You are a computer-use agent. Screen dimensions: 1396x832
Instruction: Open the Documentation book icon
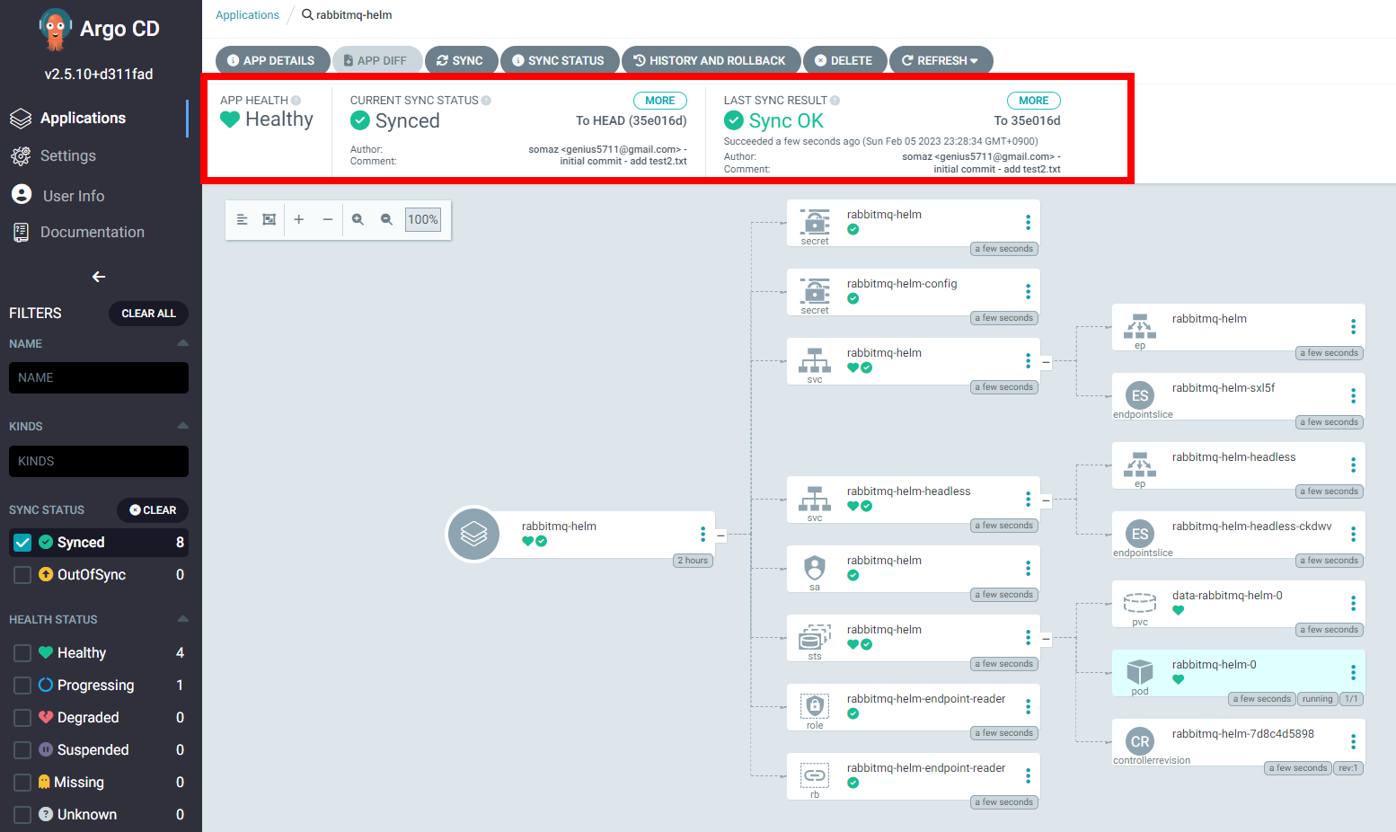[x=21, y=233]
